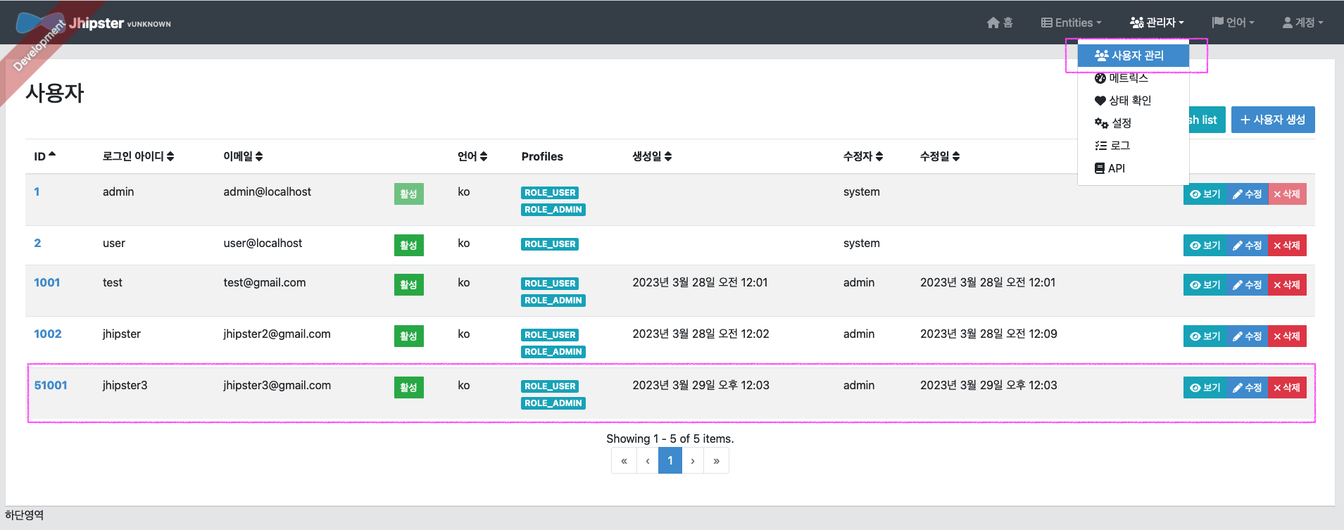1344x530 pixels.
Task: Delete test user with 삭제
Action: pos(1287,284)
